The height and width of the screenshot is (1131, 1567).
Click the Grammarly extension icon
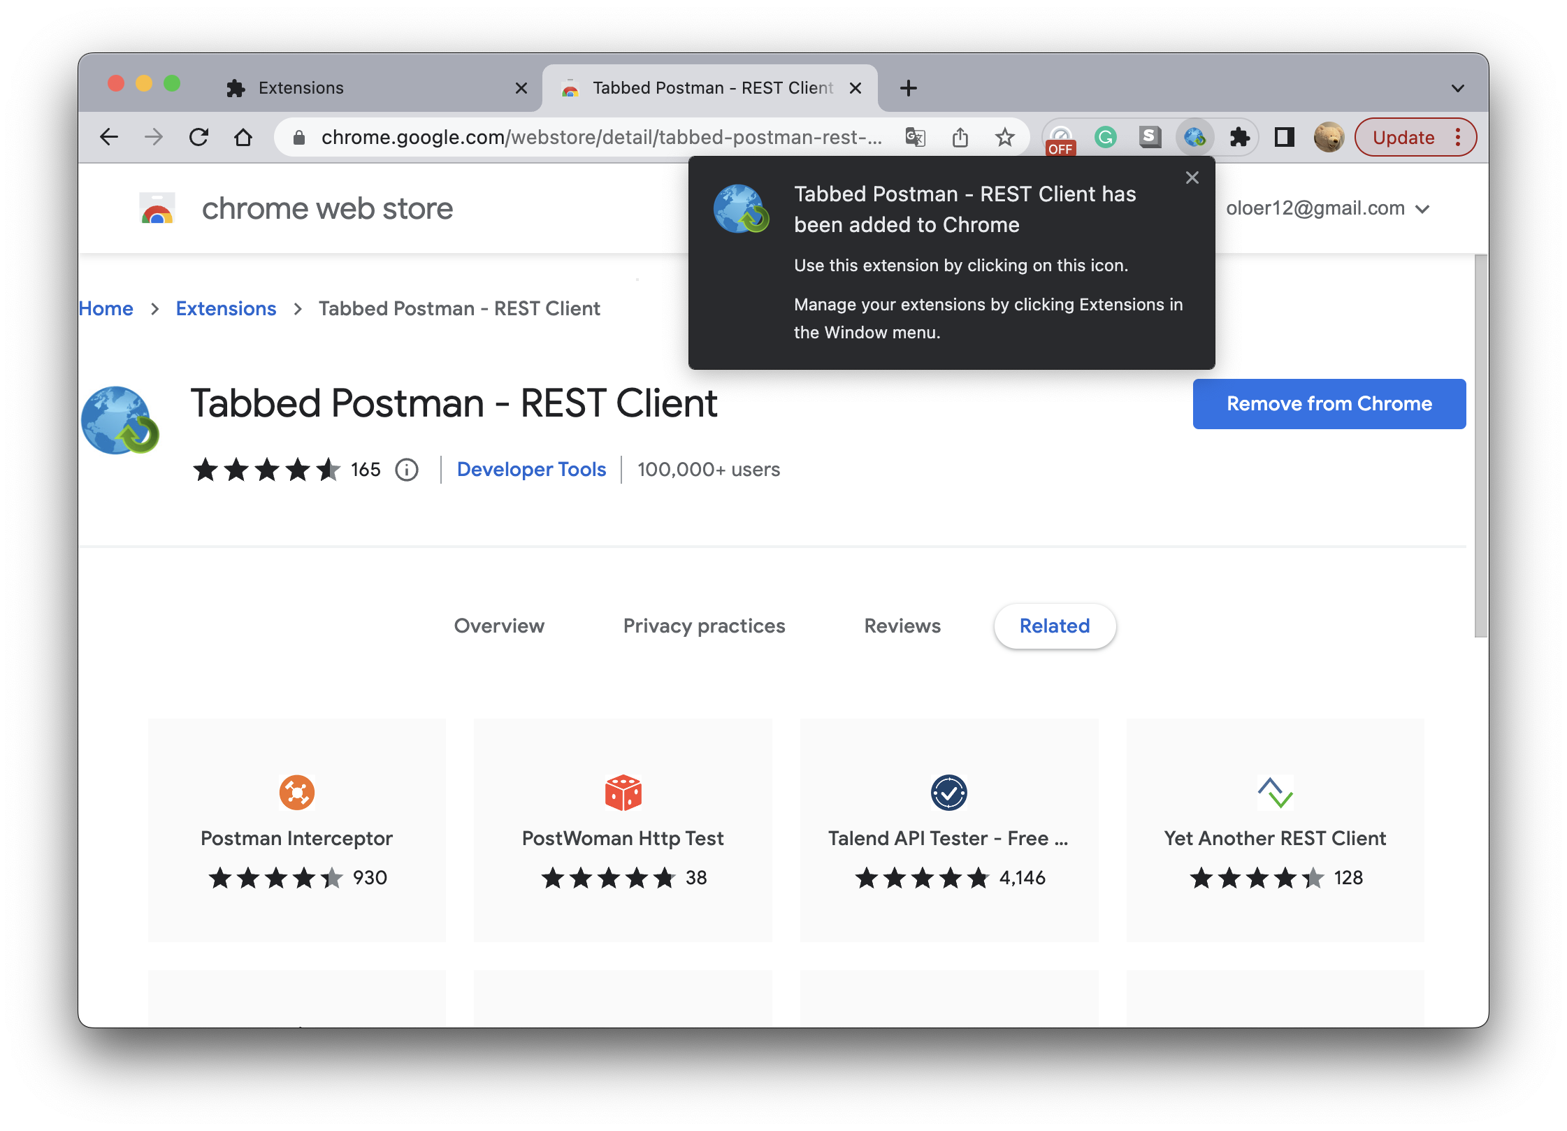click(1105, 137)
